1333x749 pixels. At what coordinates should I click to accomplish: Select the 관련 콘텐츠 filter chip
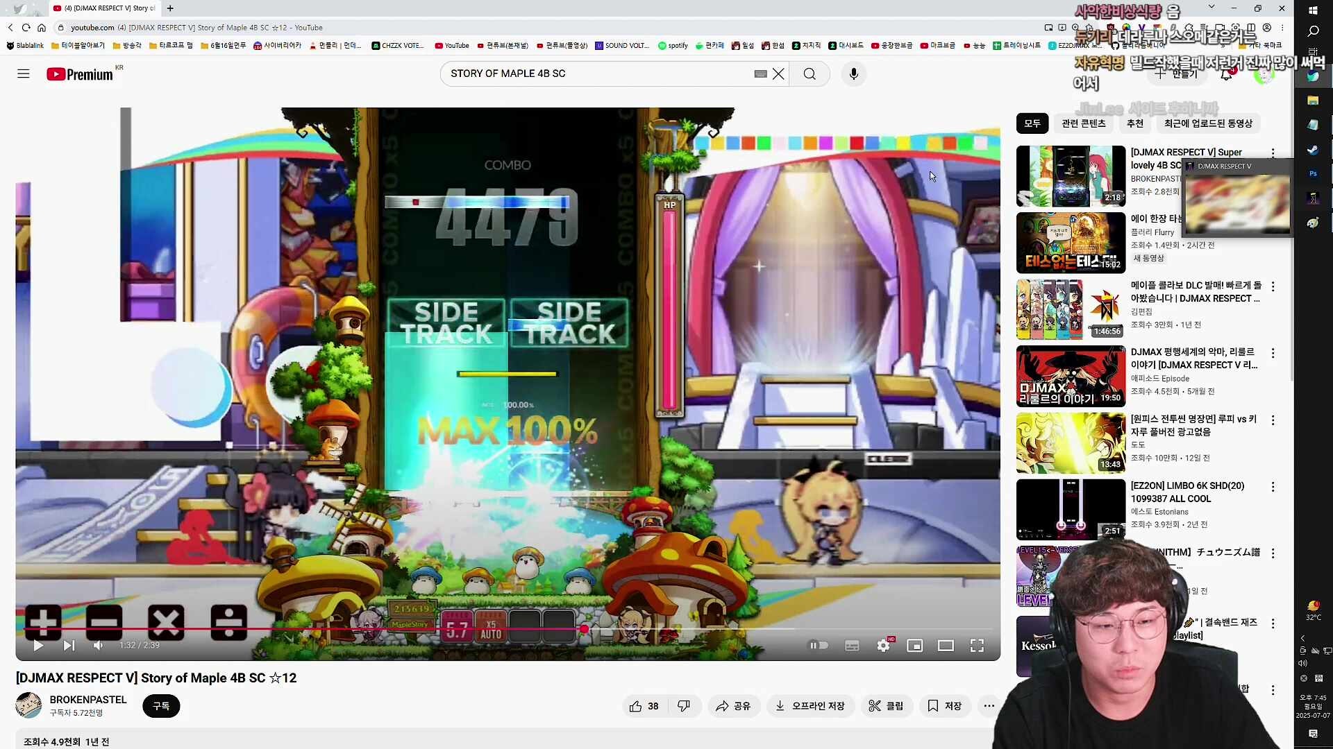(1083, 123)
